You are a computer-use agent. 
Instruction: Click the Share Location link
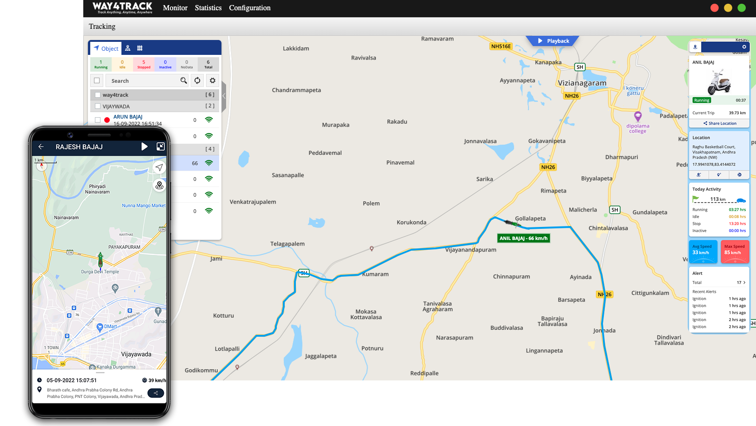pos(720,123)
